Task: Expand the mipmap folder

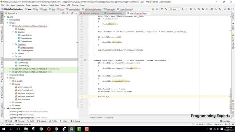Action: coord(10,102)
